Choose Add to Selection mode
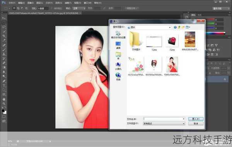The height and width of the screenshot is (147, 232). 18,8
